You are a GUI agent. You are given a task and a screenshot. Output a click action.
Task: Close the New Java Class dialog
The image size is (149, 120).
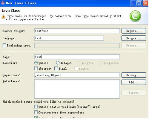tap(145, 3)
